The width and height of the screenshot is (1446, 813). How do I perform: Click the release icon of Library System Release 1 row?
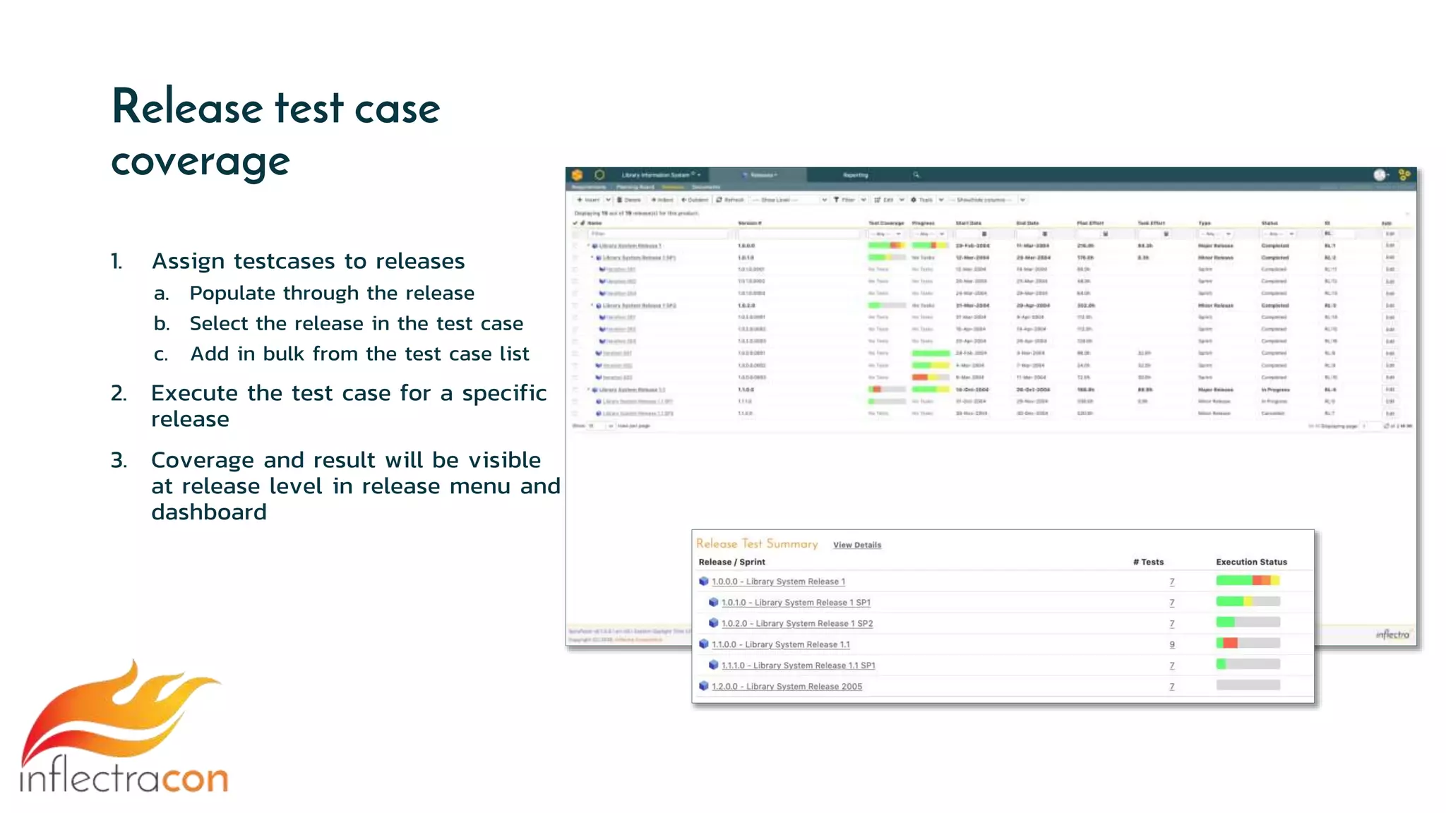(594, 246)
